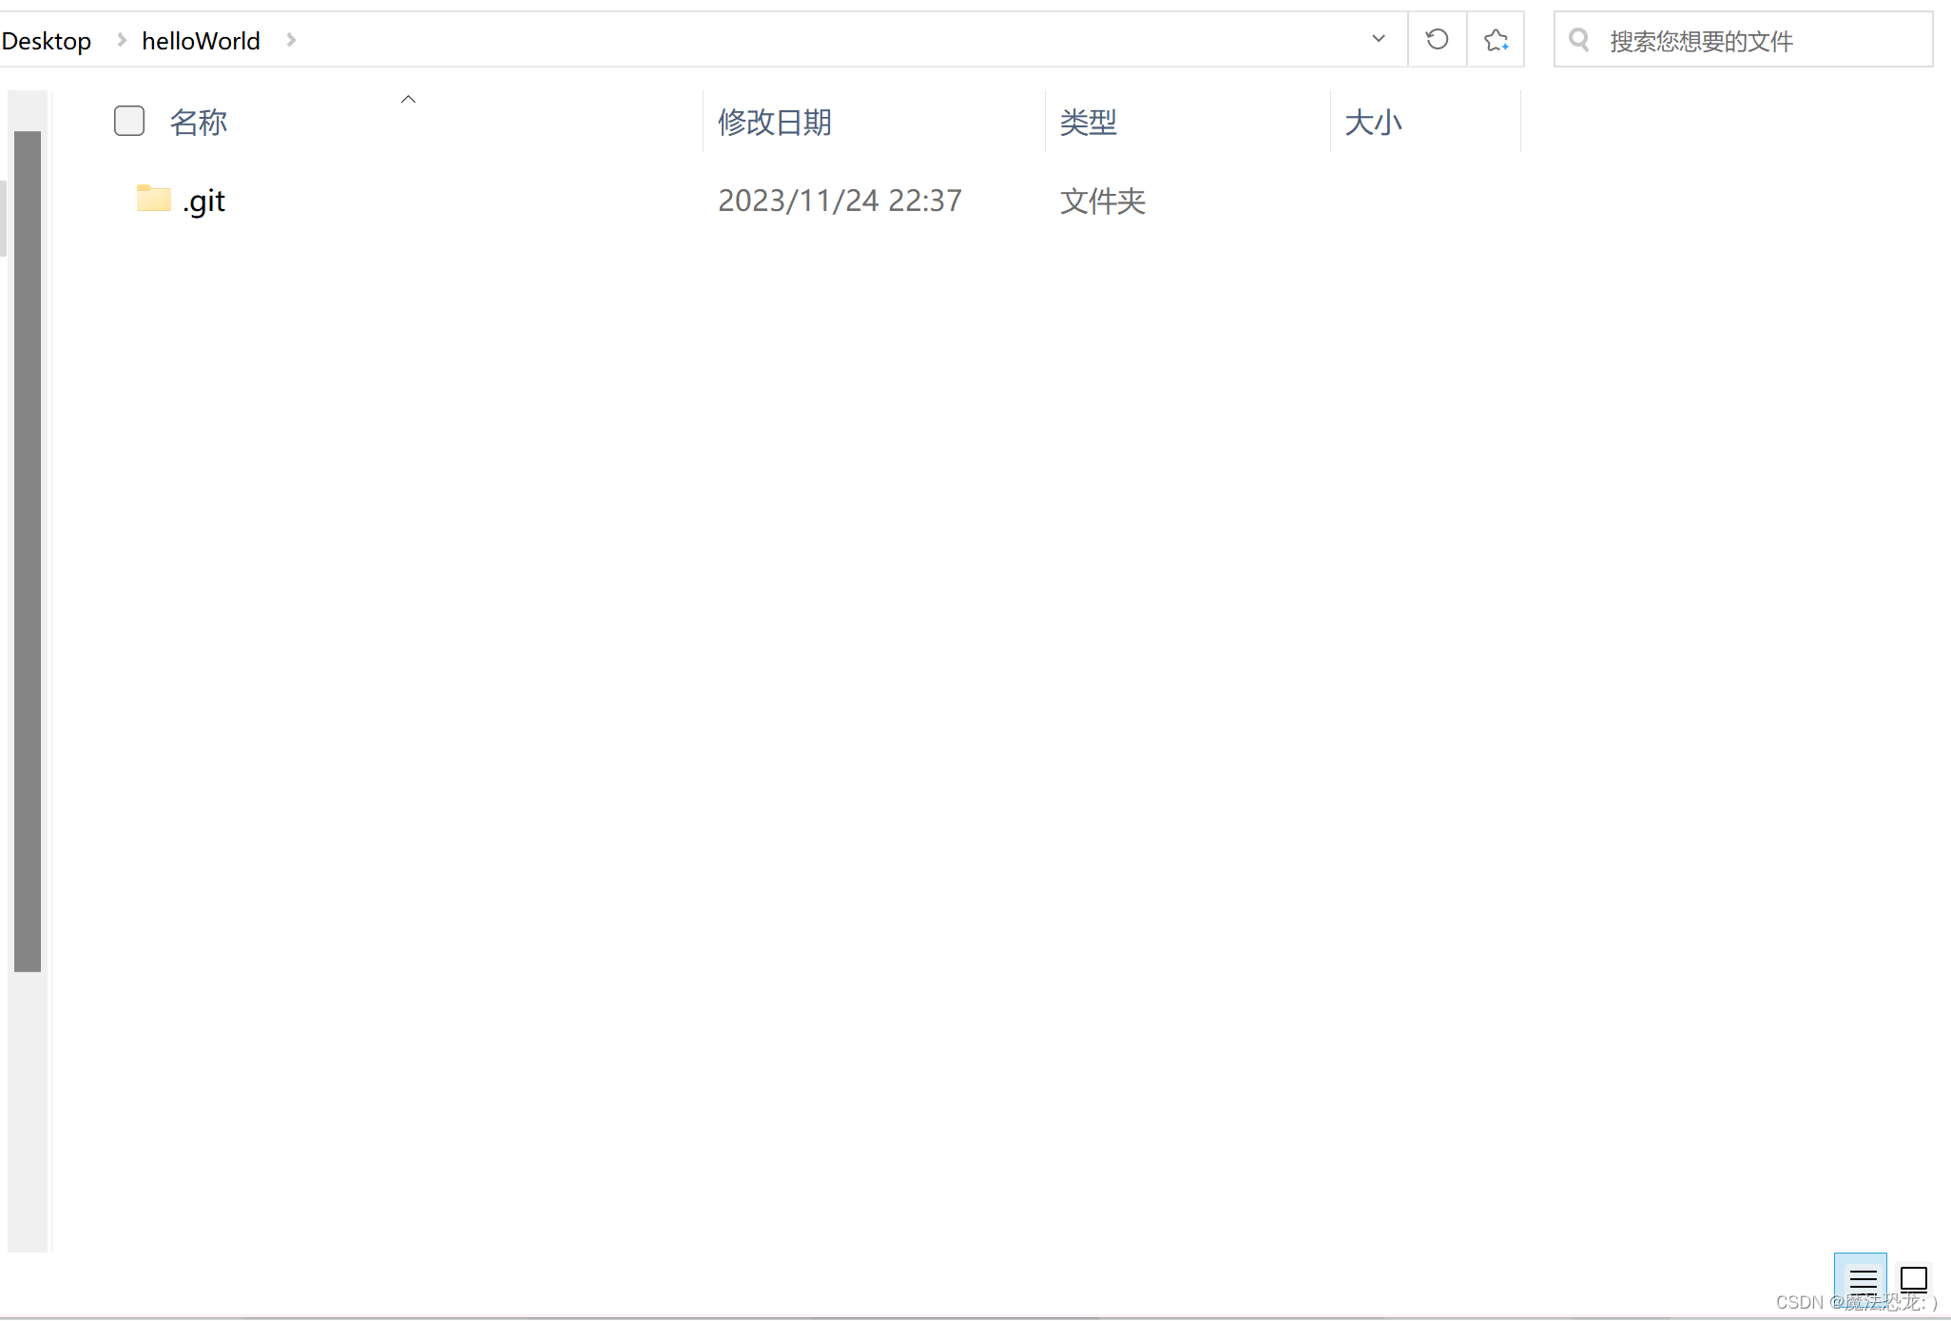Go to Desktop in breadcrumb path

pyautogui.click(x=46, y=41)
